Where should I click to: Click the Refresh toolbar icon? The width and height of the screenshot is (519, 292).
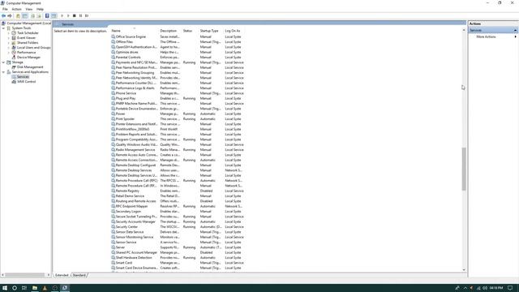32,16
